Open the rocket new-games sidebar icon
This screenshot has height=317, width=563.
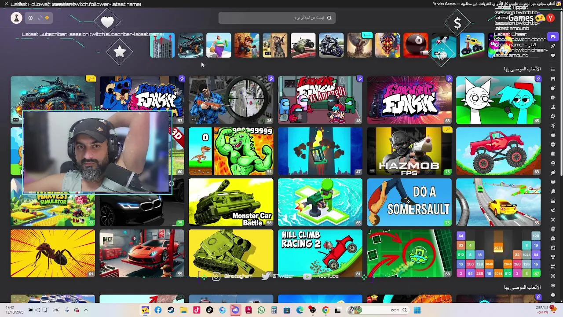tap(553, 46)
